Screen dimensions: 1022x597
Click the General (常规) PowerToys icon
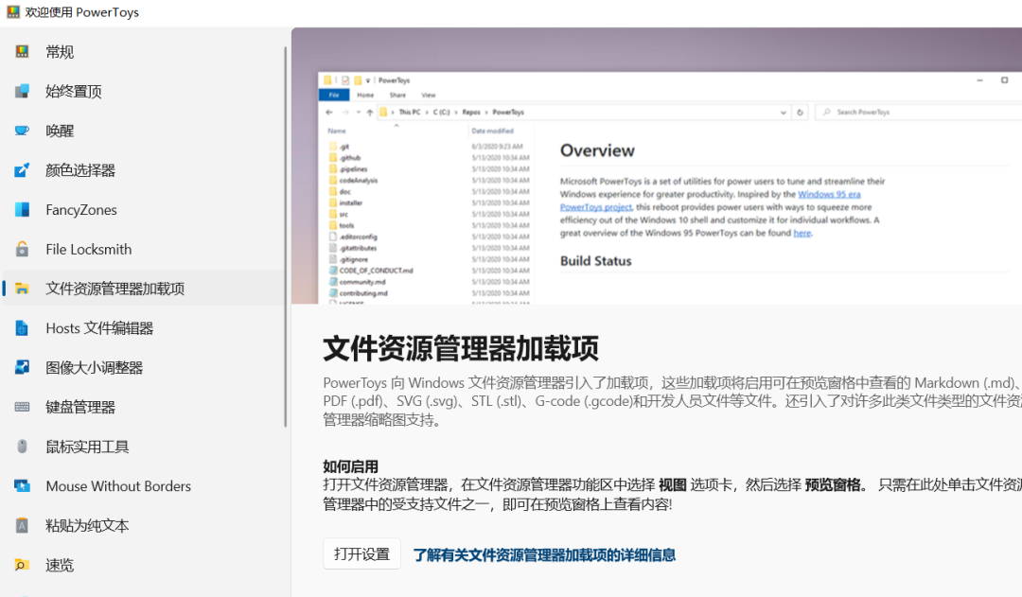coord(22,51)
